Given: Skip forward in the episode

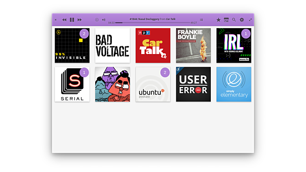Looking at the screenshot, I should click(x=80, y=20).
